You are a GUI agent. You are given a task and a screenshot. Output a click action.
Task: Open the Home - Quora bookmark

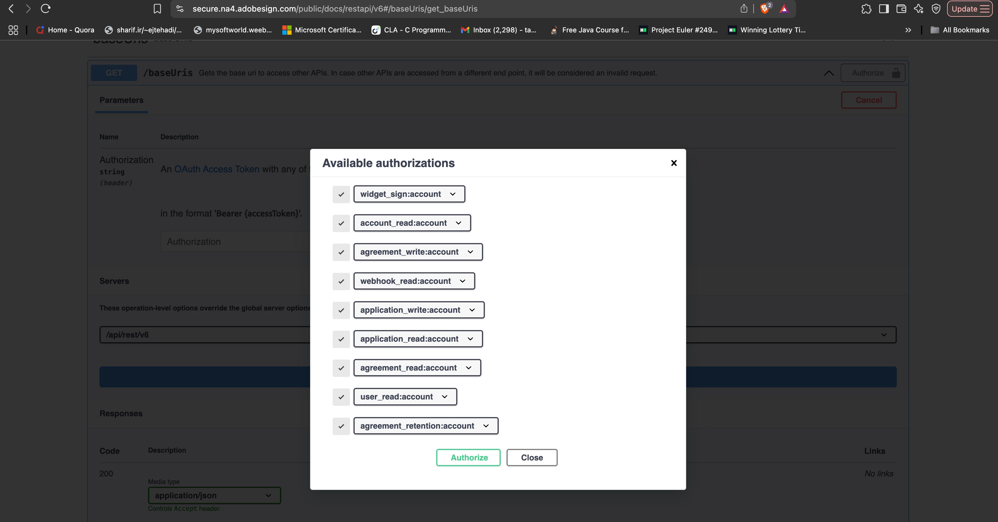click(65, 30)
